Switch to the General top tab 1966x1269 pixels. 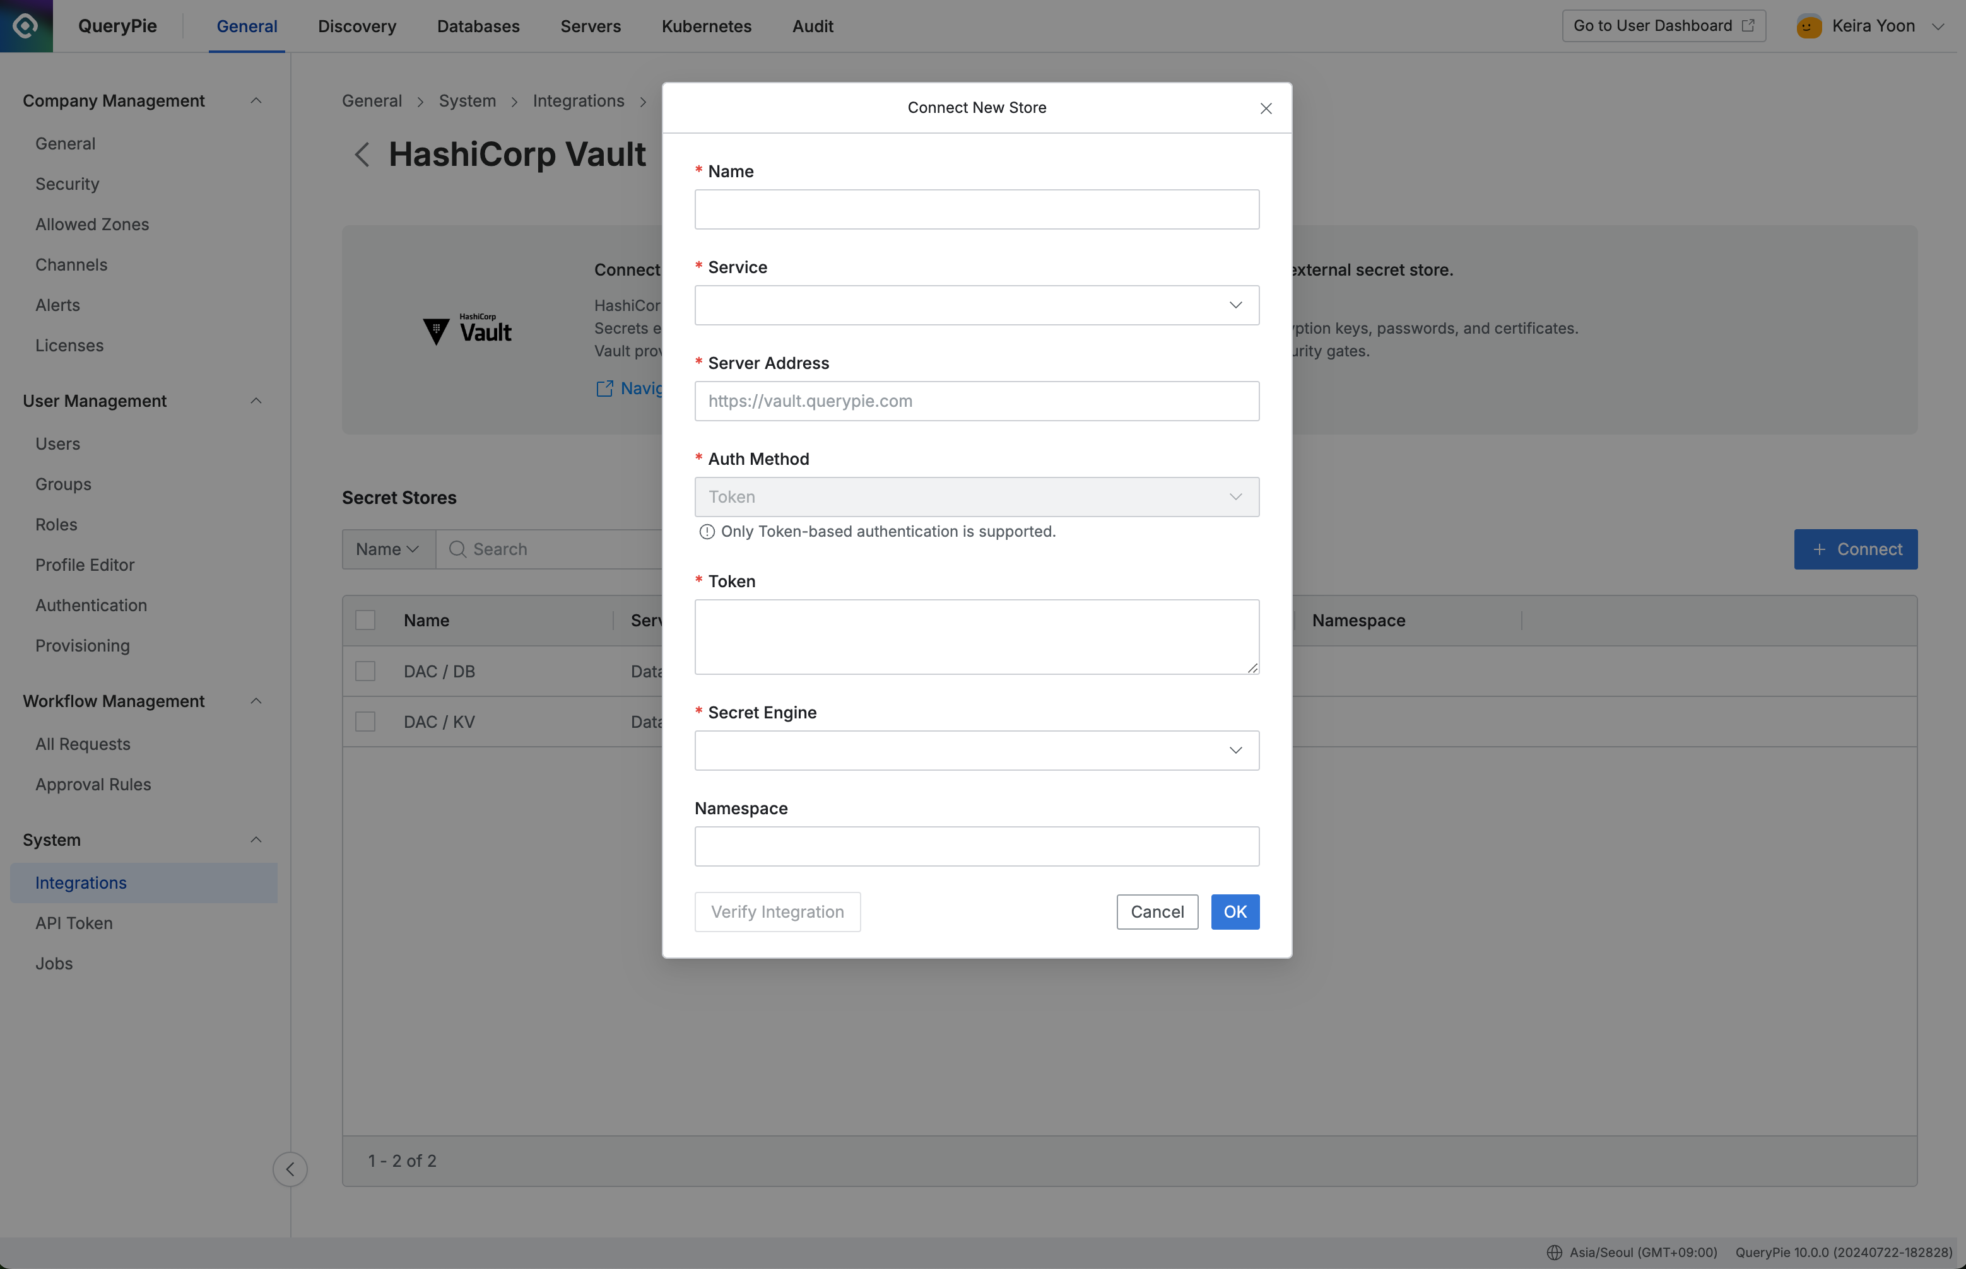pos(247,26)
